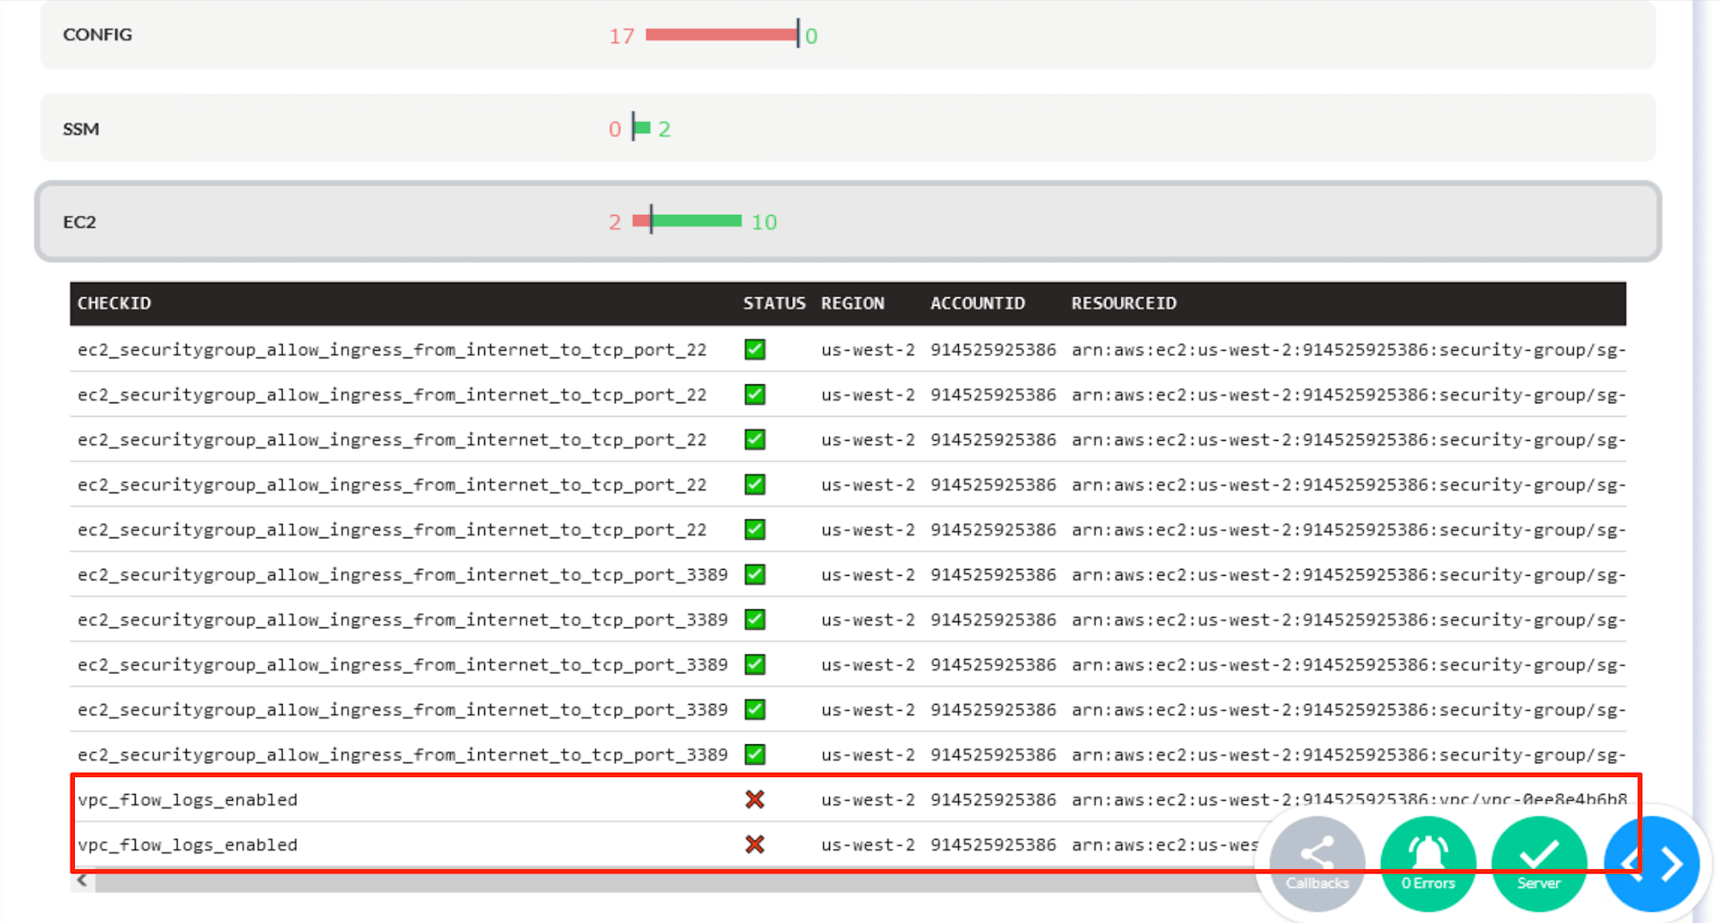Click red X status of first vpc_flow_logs_enabled row
Screen dimensions: 1720x923
click(x=755, y=799)
